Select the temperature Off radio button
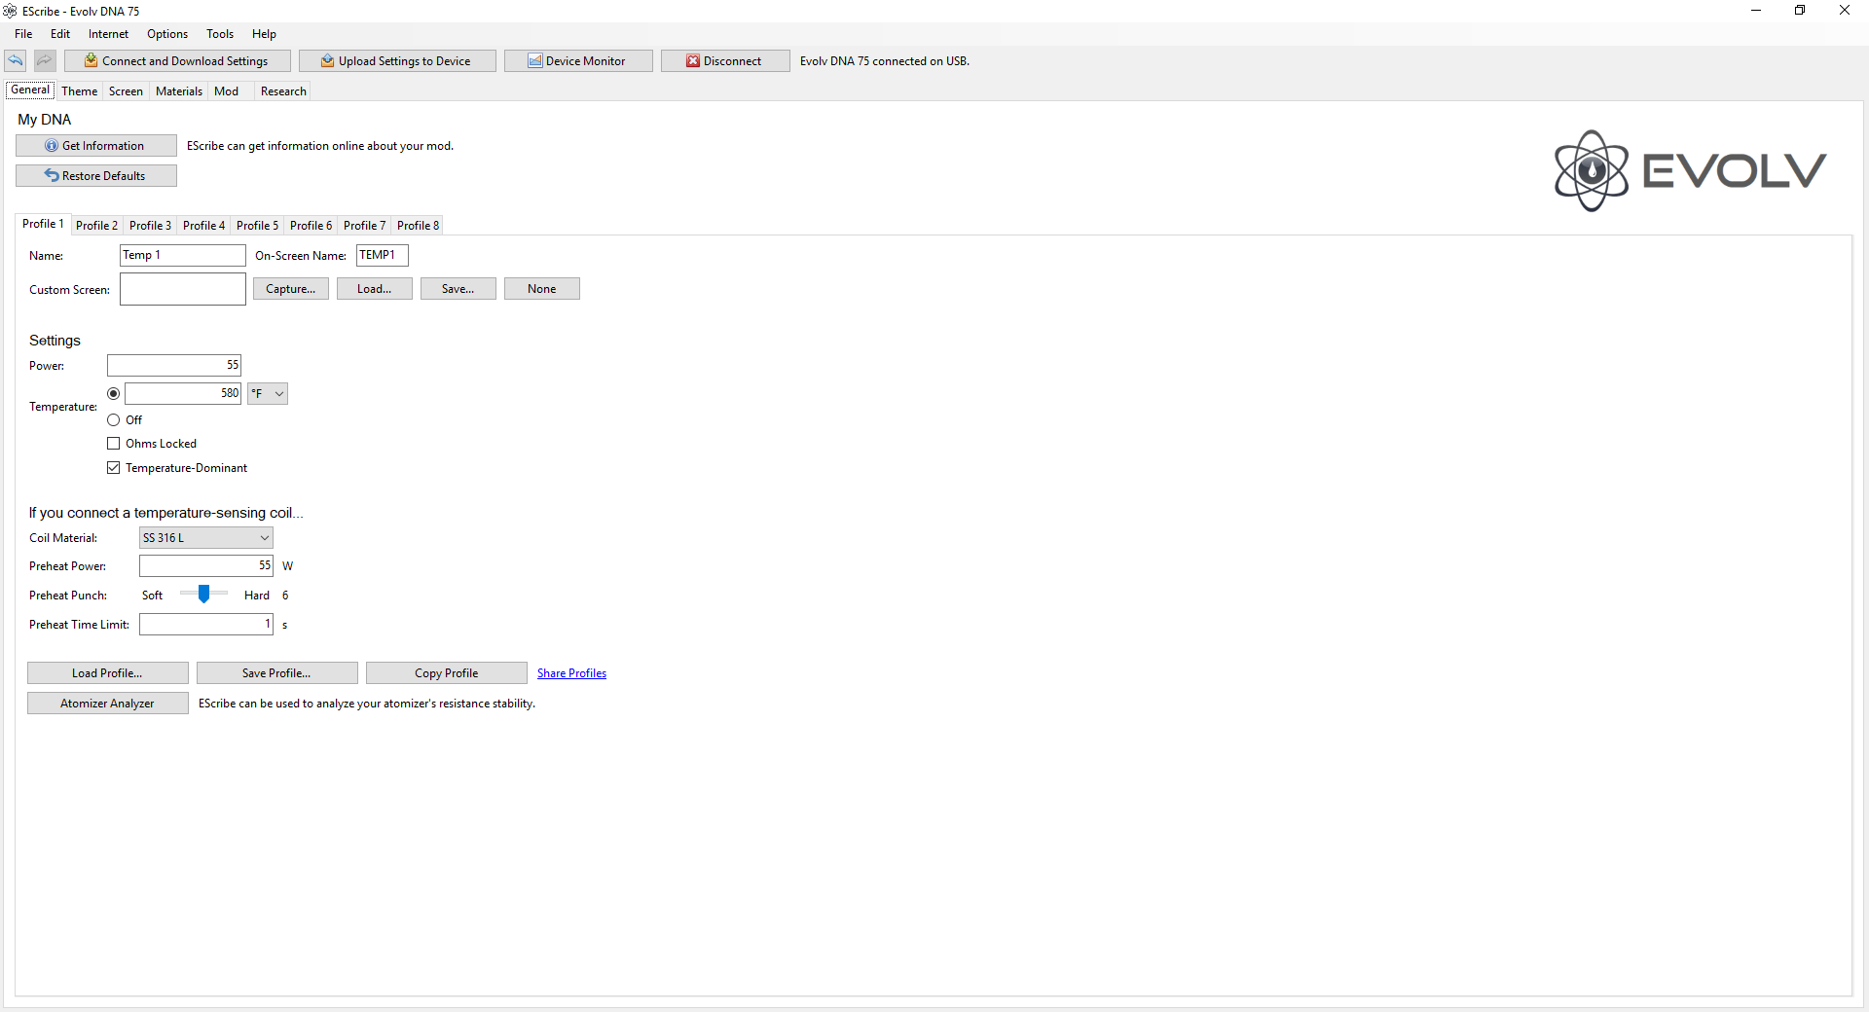This screenshot has height=1012, width=1869. pos(114,420)
